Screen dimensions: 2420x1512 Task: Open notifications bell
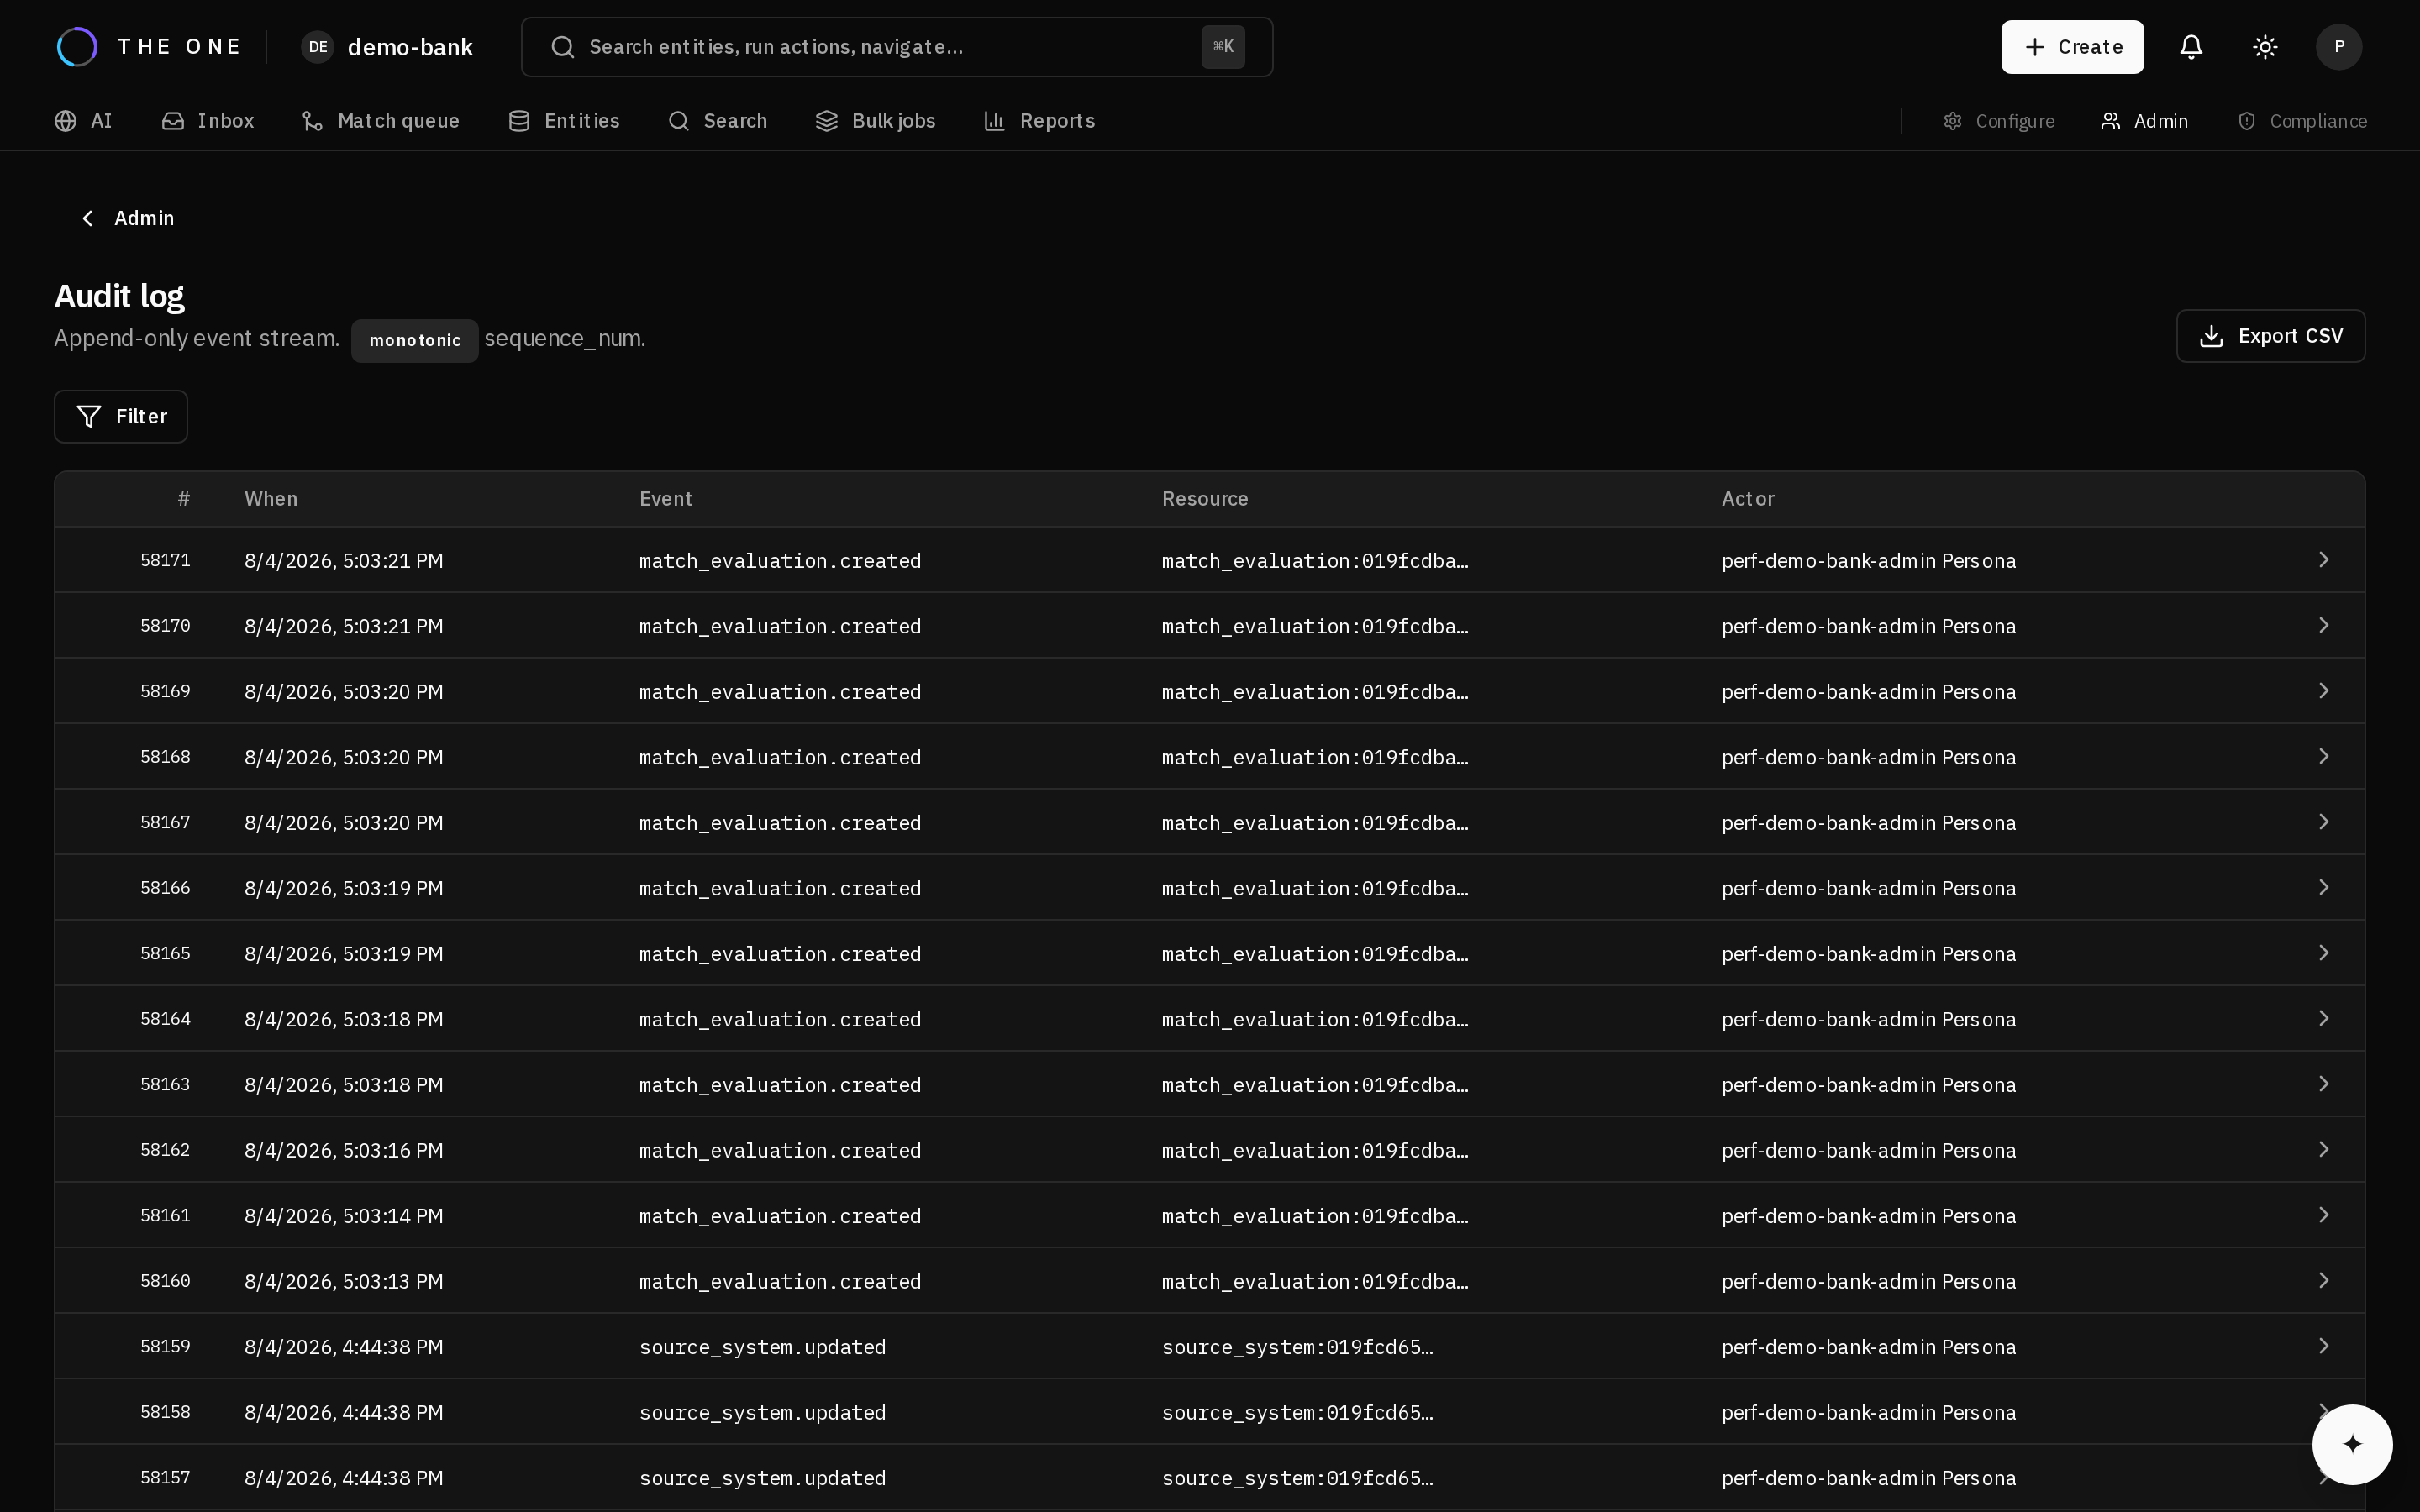click(2191, 47)
